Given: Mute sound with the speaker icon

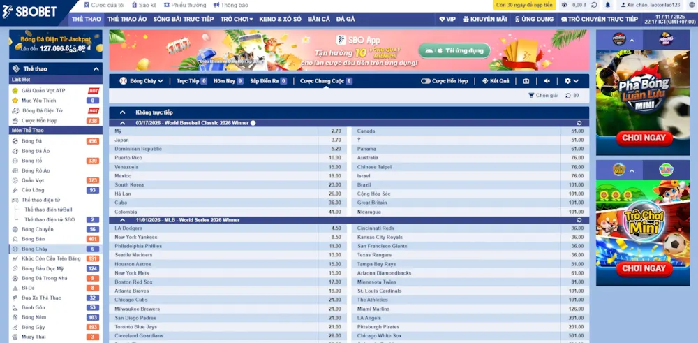Looking at the screenshot, I should (547, 81).
